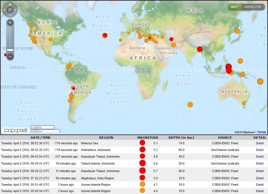Open Detail for Meghalaya, India Region
The height and width of the screenshot is (194, 268).
click(x=260, y=178)
